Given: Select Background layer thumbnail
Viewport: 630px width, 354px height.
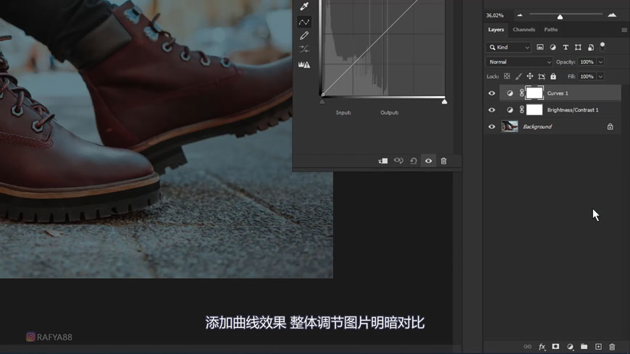Looking at the screenshot, I should 510,127.
